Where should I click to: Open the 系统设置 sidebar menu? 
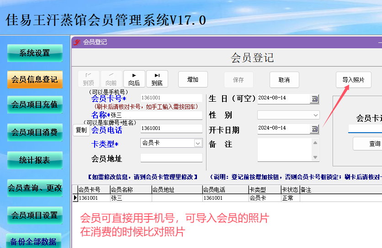35,53
